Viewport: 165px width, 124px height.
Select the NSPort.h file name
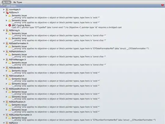tap(13, 123)
